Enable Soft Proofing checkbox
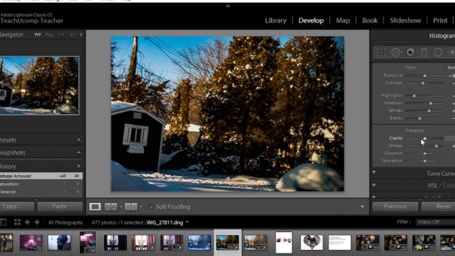The width and height of the screenshot is (455, 256). point(151,206)
